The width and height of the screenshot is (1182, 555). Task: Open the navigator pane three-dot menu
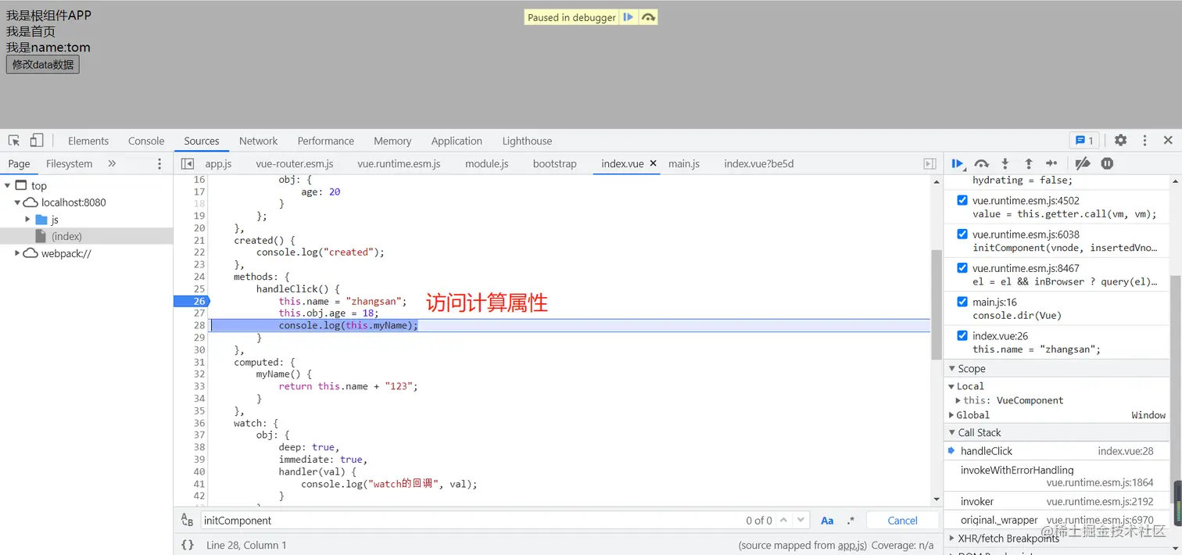pyautogui.click(x=159, y=163)
